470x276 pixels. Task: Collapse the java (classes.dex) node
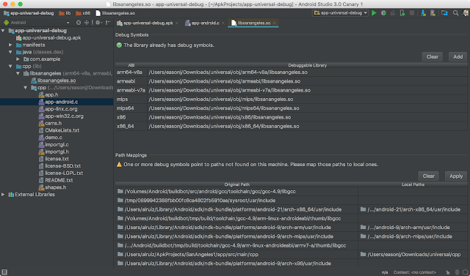click(10, 52)
